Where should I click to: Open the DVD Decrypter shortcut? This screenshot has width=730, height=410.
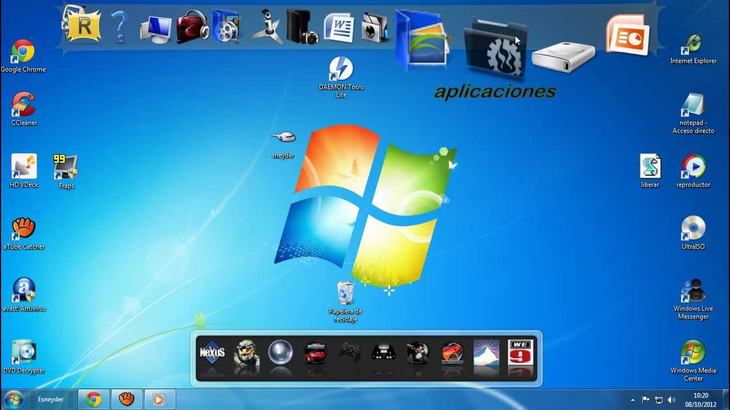[24, 357]
